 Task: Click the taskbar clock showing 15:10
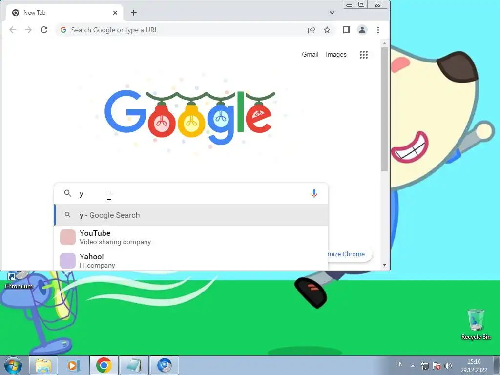(x=474, y=366)
